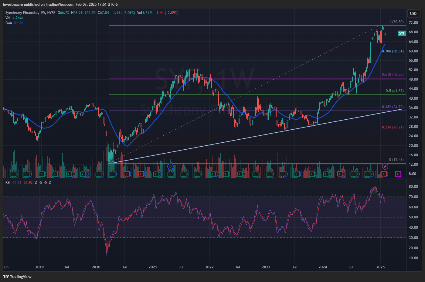
Task: Click the magenta upcoming earnings E icon
Action: pos(398,174)
